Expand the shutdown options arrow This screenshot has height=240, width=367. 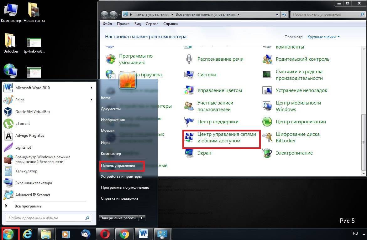point(142,218)
